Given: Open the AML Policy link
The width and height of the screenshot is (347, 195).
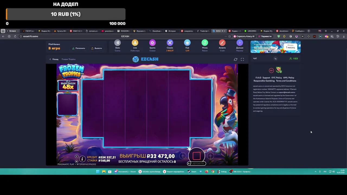Looking at the screenshot, I should pyautogui.click(x=289, y=78).
